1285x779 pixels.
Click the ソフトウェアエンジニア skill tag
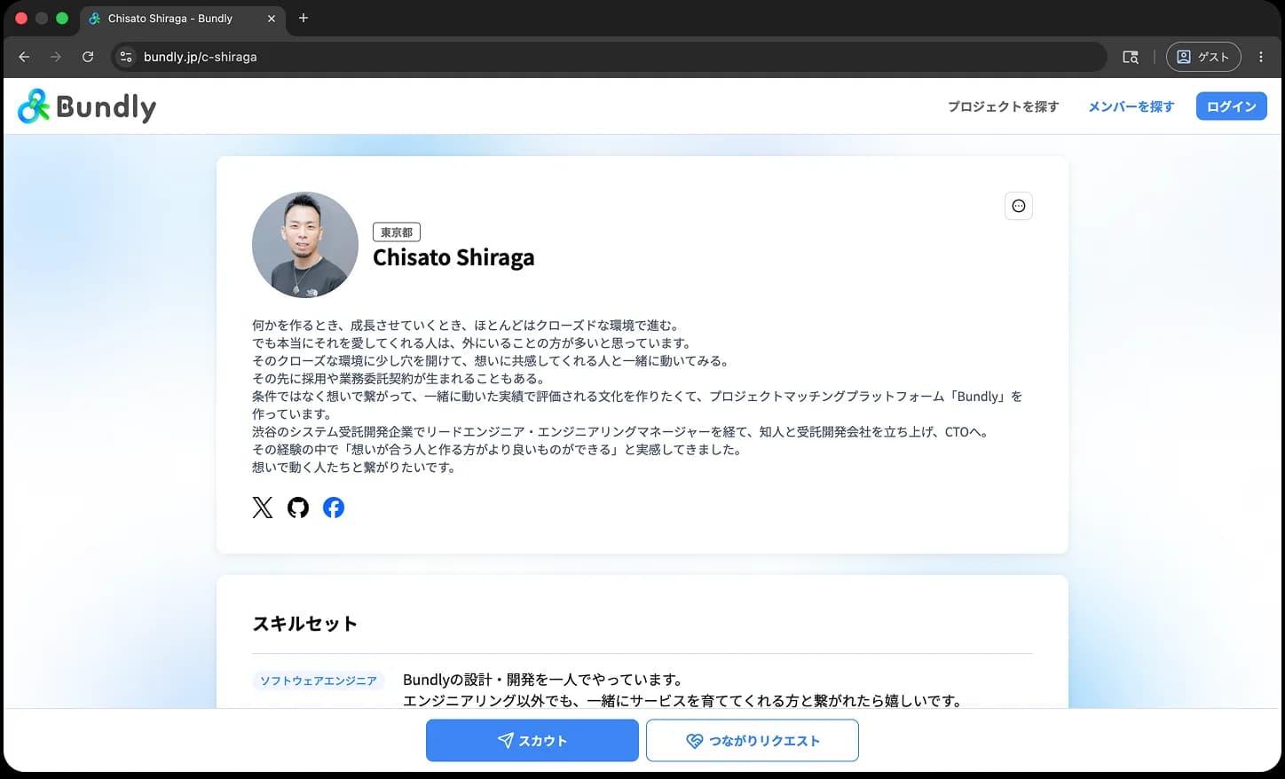coord(319,681)
